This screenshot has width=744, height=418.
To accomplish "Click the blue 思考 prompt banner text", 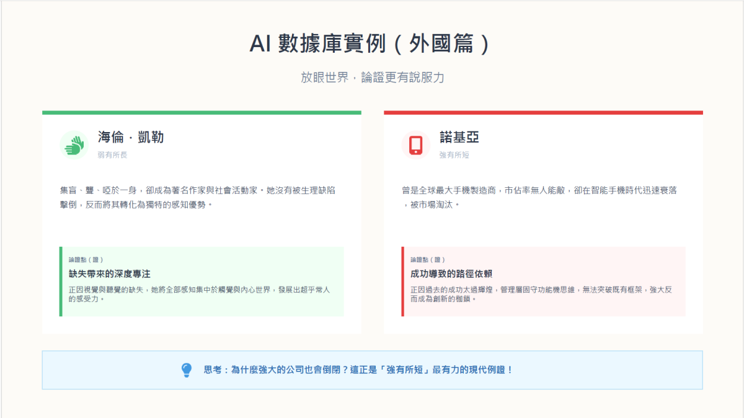I will click(358, 370).
